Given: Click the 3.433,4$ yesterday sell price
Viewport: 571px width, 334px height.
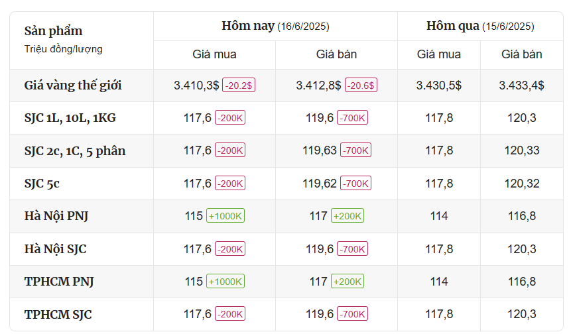Looking at the screenshot, I should click(x=521, y=85).
